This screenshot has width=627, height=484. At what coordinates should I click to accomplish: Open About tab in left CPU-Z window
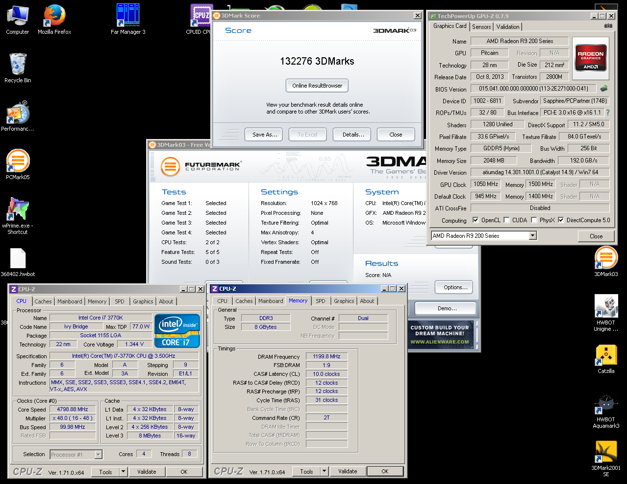(166, 301)
